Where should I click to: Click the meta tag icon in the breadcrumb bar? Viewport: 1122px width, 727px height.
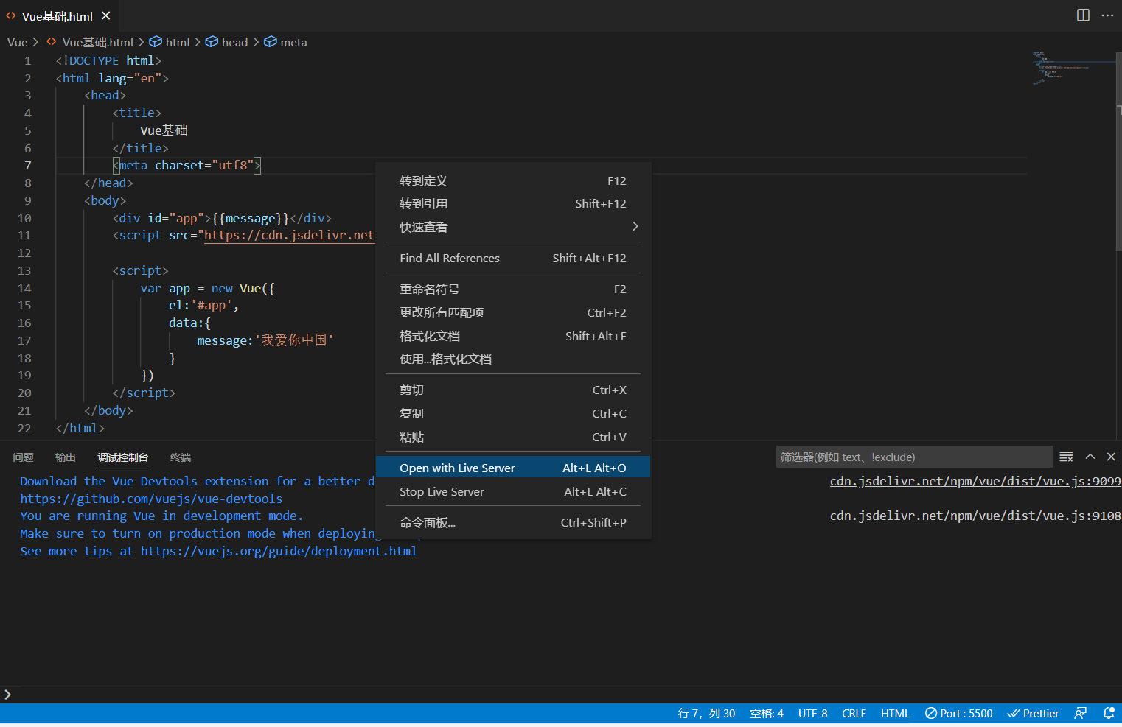click(x=271, y=42)
